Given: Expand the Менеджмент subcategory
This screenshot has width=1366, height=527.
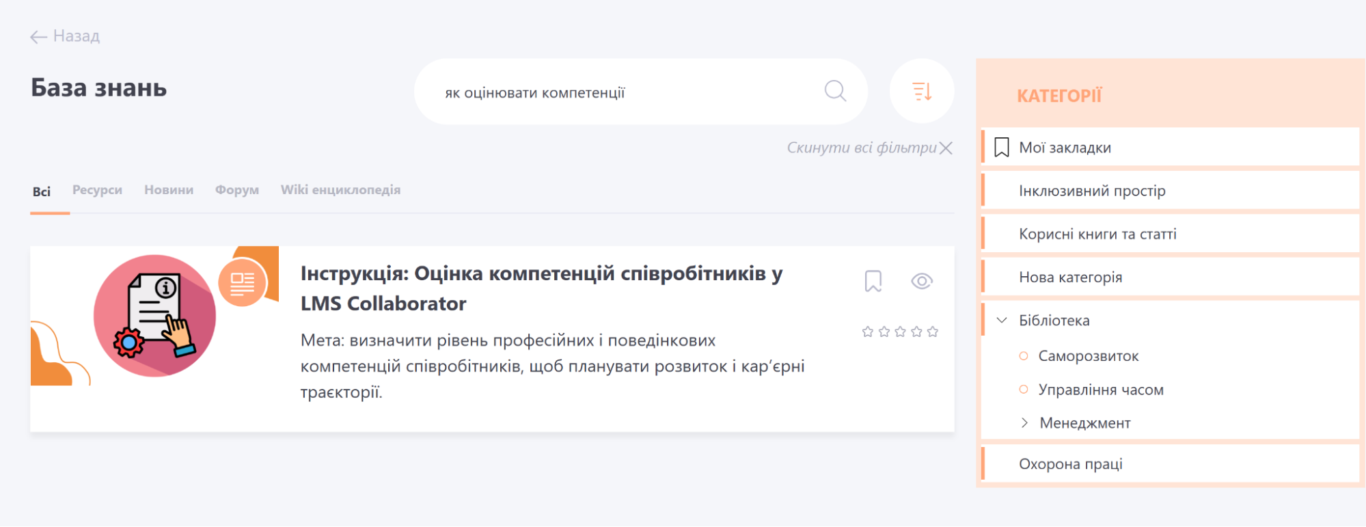Looking at the screenshot, I should click(x=1024, y=423).
